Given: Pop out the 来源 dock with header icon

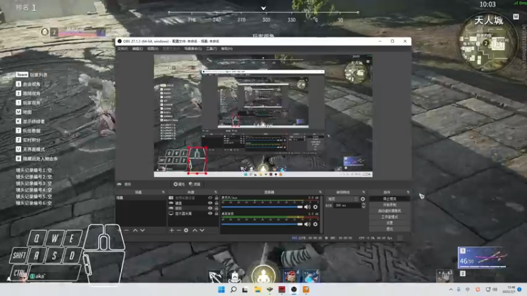Looking at the screenshot, I should pyautogui.click(x=216, y=192).
